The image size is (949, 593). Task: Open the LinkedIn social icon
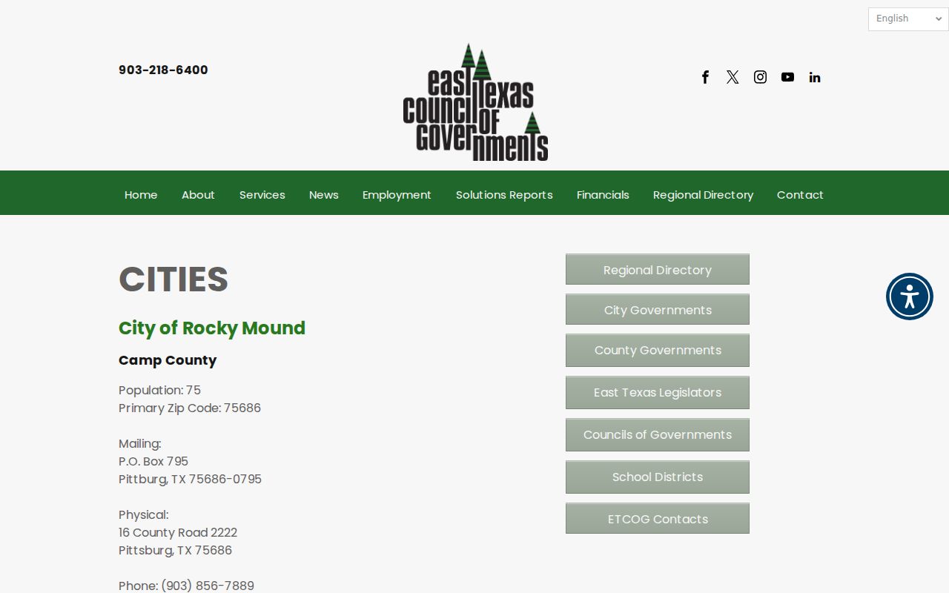[815, 77]
